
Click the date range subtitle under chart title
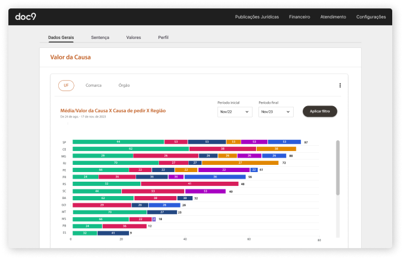pyautogui.click(x=83, y=117)
